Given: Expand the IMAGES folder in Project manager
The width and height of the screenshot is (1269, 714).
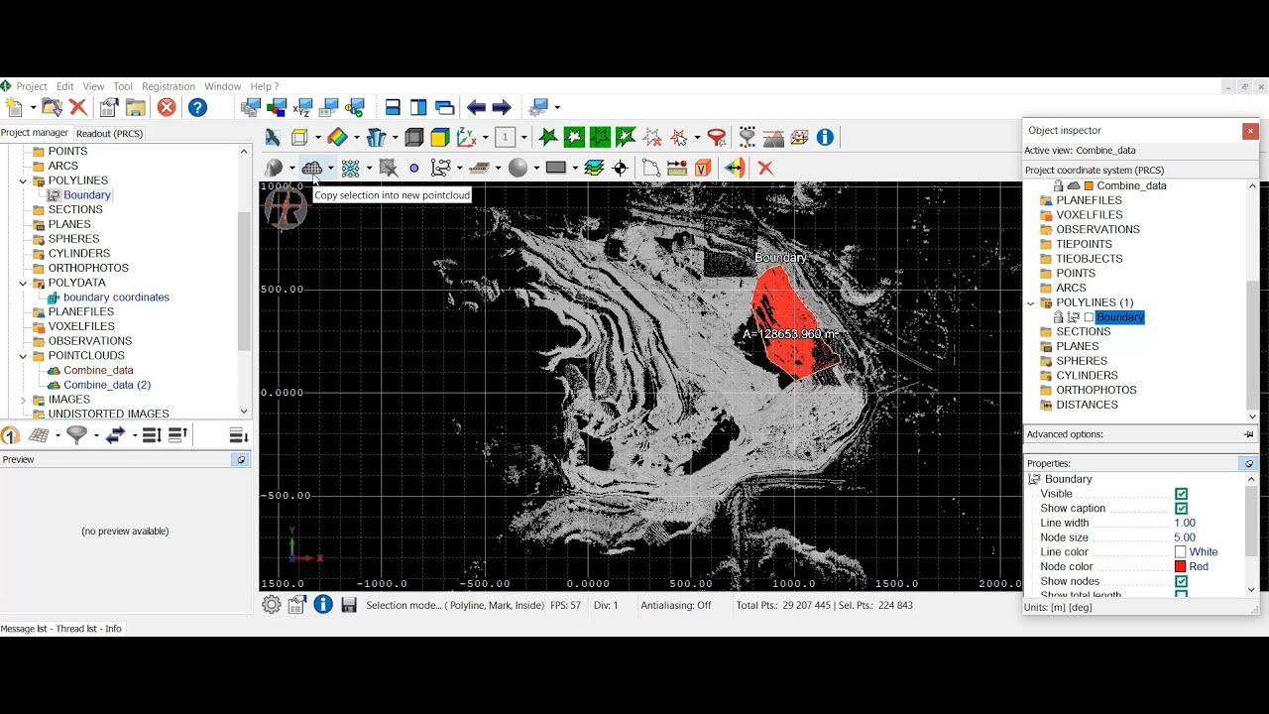Looking at the screenshot, I should click(x=23, y=400).
